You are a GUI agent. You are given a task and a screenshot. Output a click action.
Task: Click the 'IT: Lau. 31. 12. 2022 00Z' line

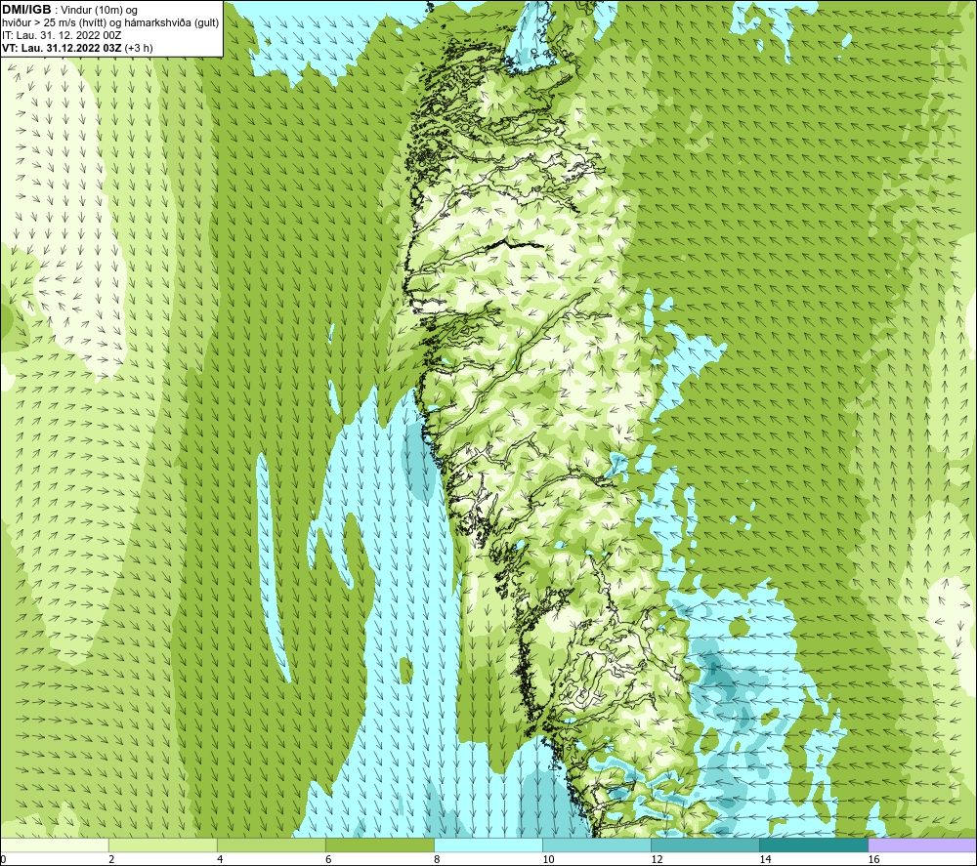click(x=62, y=35)
